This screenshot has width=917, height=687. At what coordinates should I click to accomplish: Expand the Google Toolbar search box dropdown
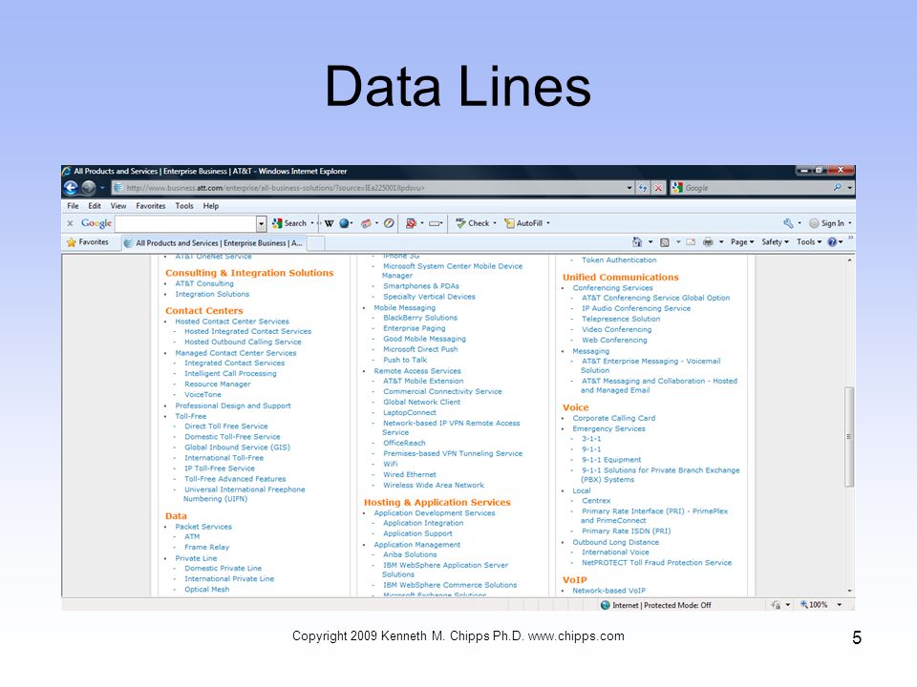point(262,223)
